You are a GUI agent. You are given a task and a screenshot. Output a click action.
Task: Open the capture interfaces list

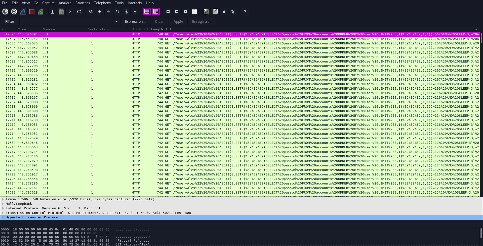coord(5,12)
